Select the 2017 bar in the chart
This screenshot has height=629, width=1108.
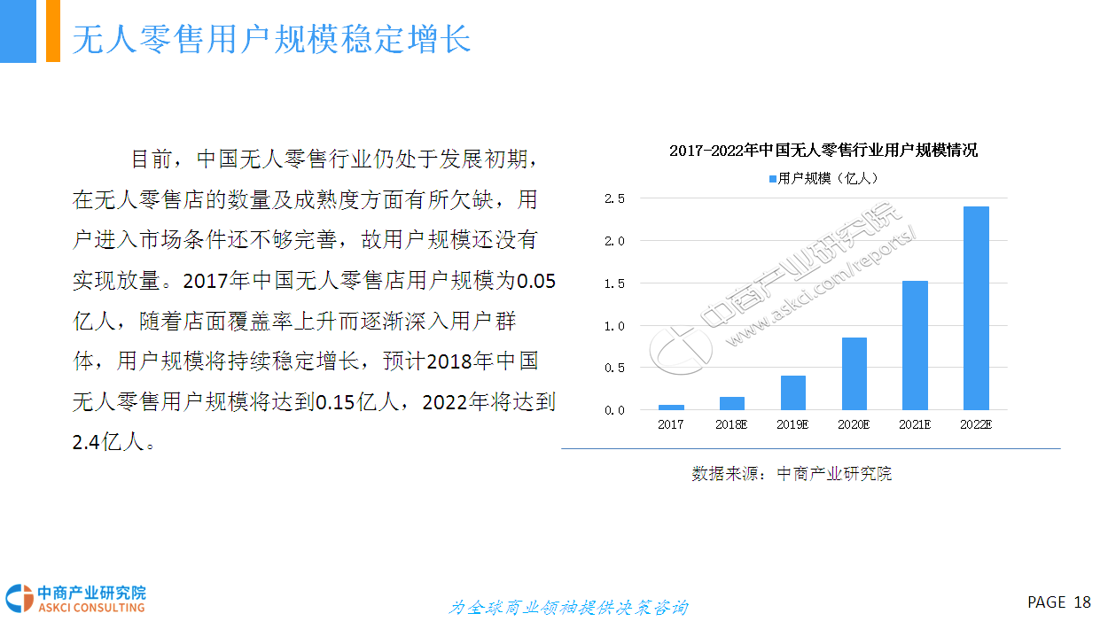pyautogui.click(x=671, y=407)
